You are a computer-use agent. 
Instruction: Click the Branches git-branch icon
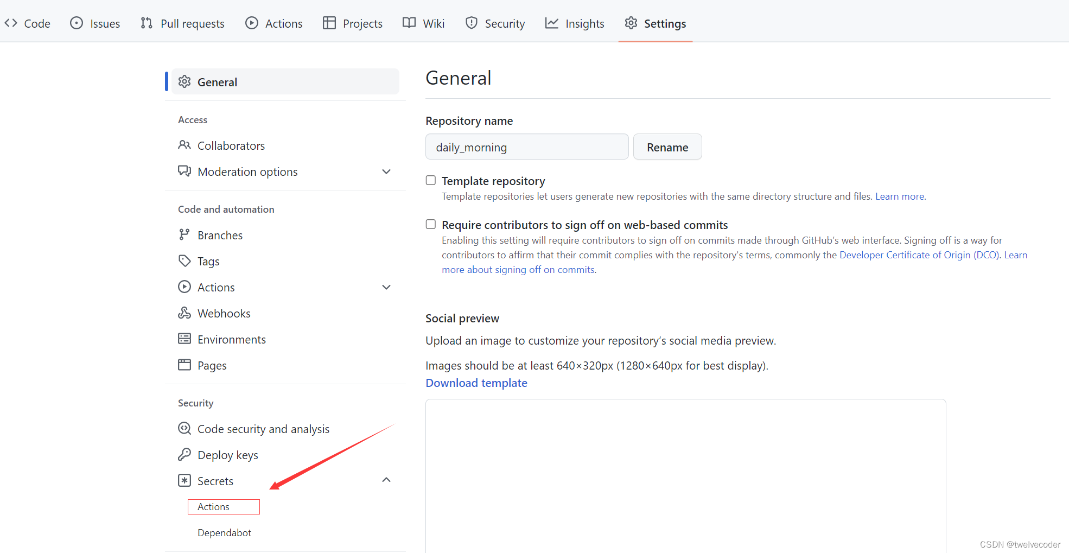[184, 234]
